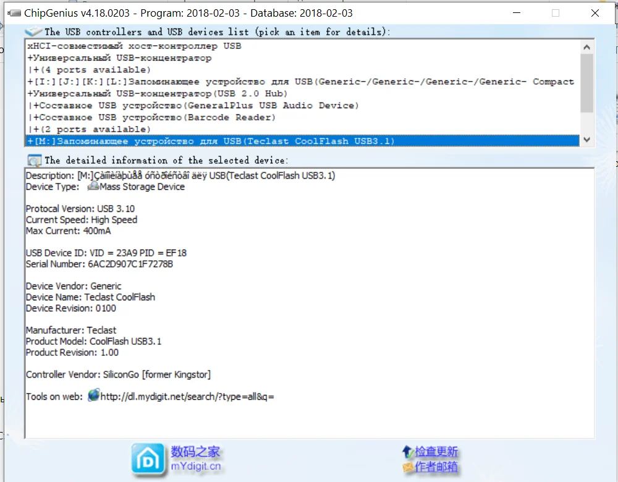Image resolution: width=618 pixels, height=482 pixels.
Task: Select the Barcode Reader device row
Action: 303,117
